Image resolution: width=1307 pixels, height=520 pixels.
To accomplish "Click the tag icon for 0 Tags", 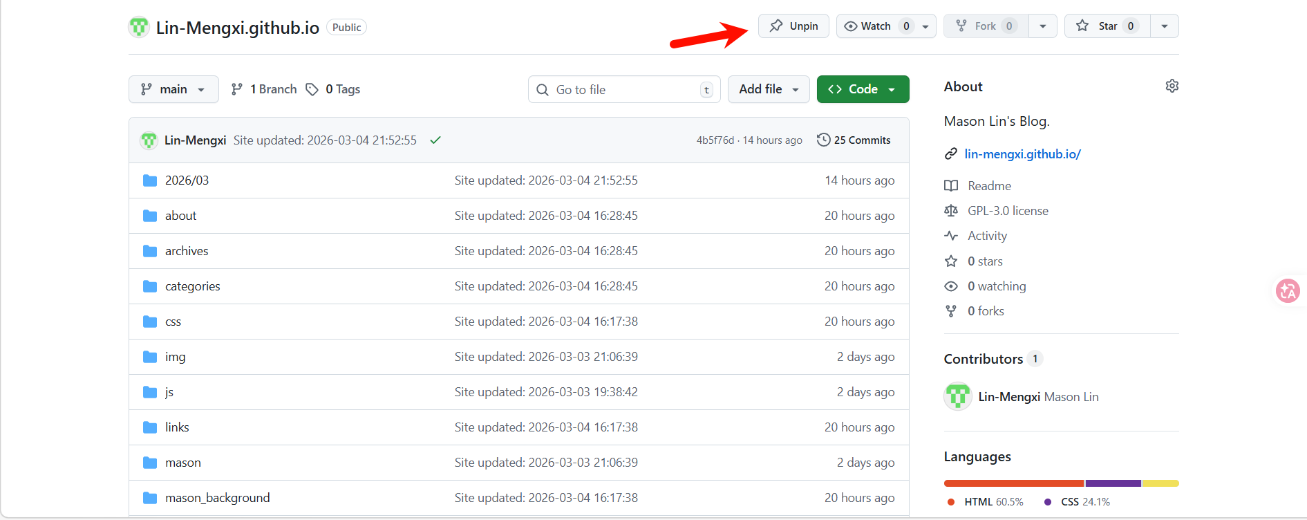I will tap(312, 89).
